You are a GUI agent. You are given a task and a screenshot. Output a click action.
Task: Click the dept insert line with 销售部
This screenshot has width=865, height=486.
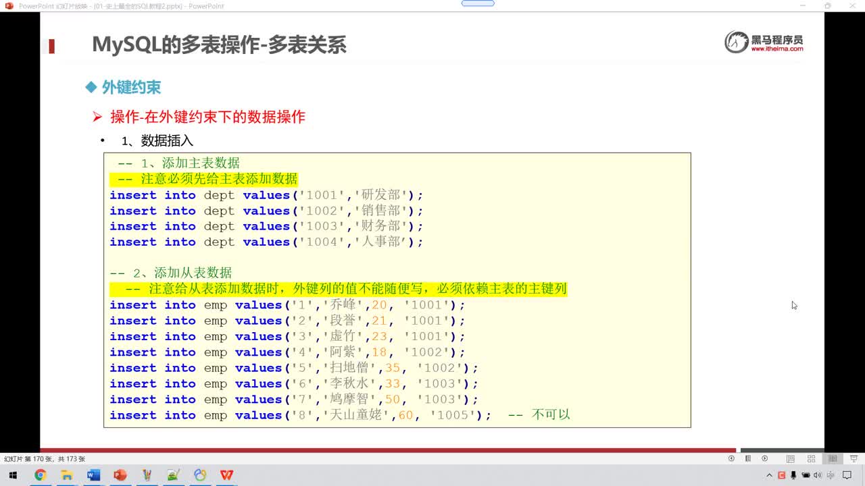click(x=266, y=211)
